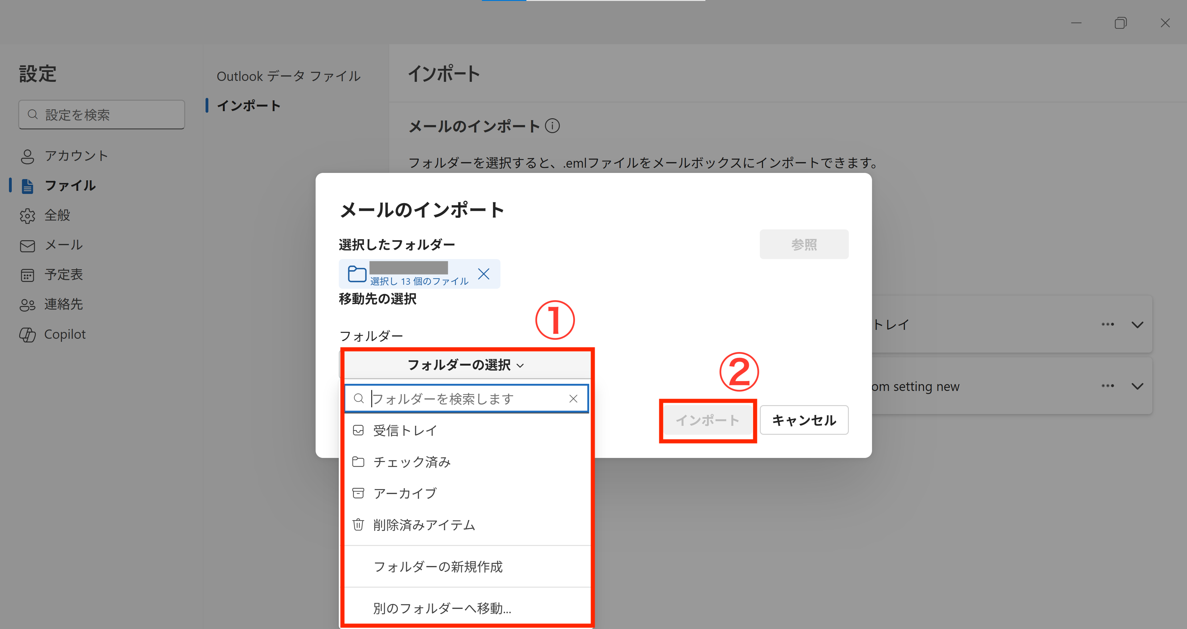This screenshot has height=629, width=1187.
Task: Open the アカウント settings section
Action: pos(76,156)
